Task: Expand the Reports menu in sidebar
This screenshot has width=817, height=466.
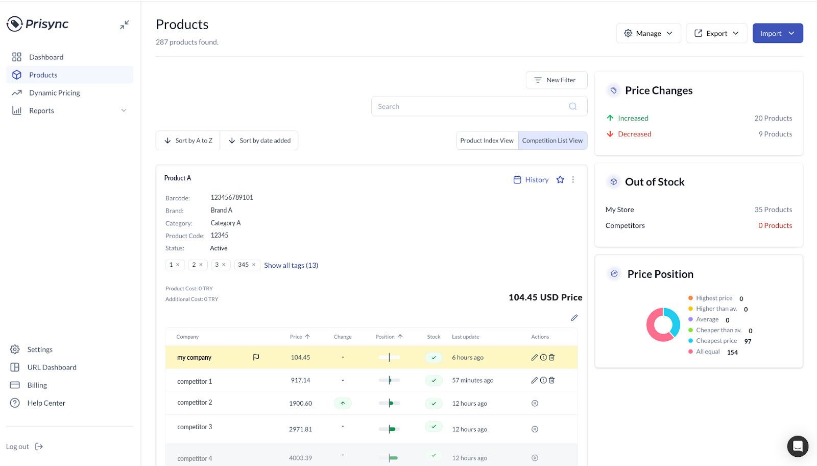Action: [124, 110]
